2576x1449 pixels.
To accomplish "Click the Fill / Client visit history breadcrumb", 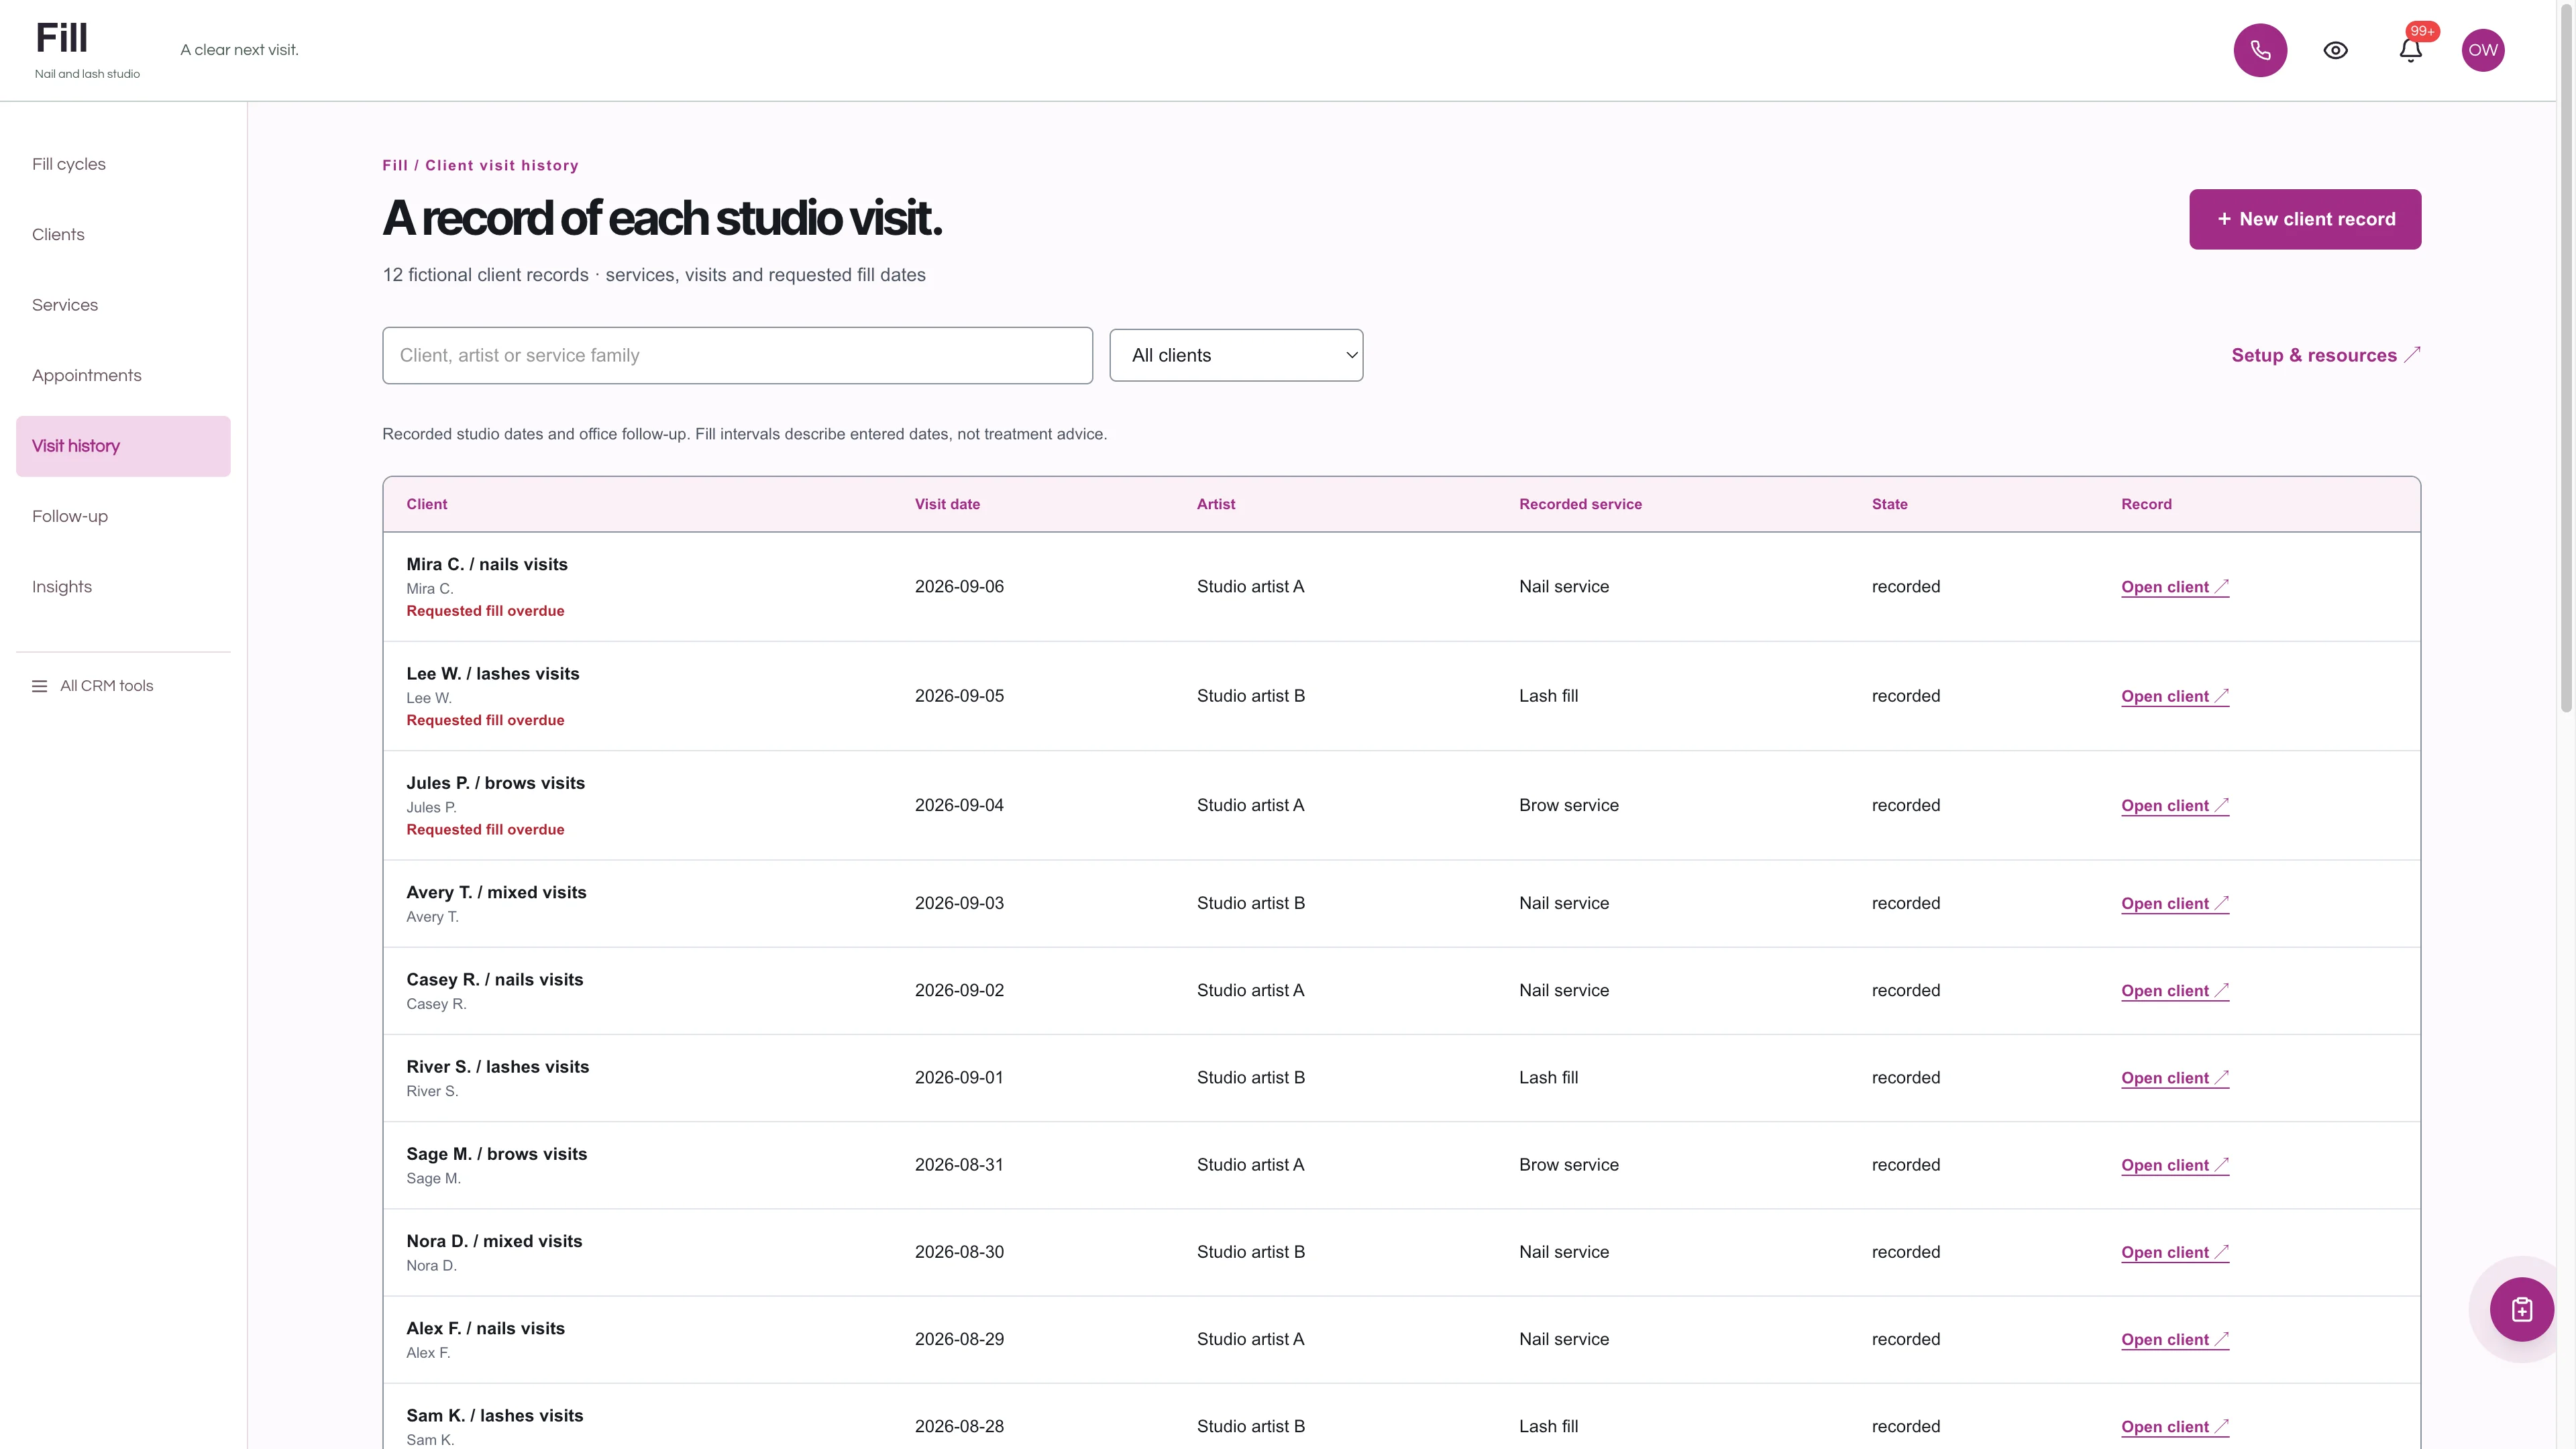I will 480,165.
